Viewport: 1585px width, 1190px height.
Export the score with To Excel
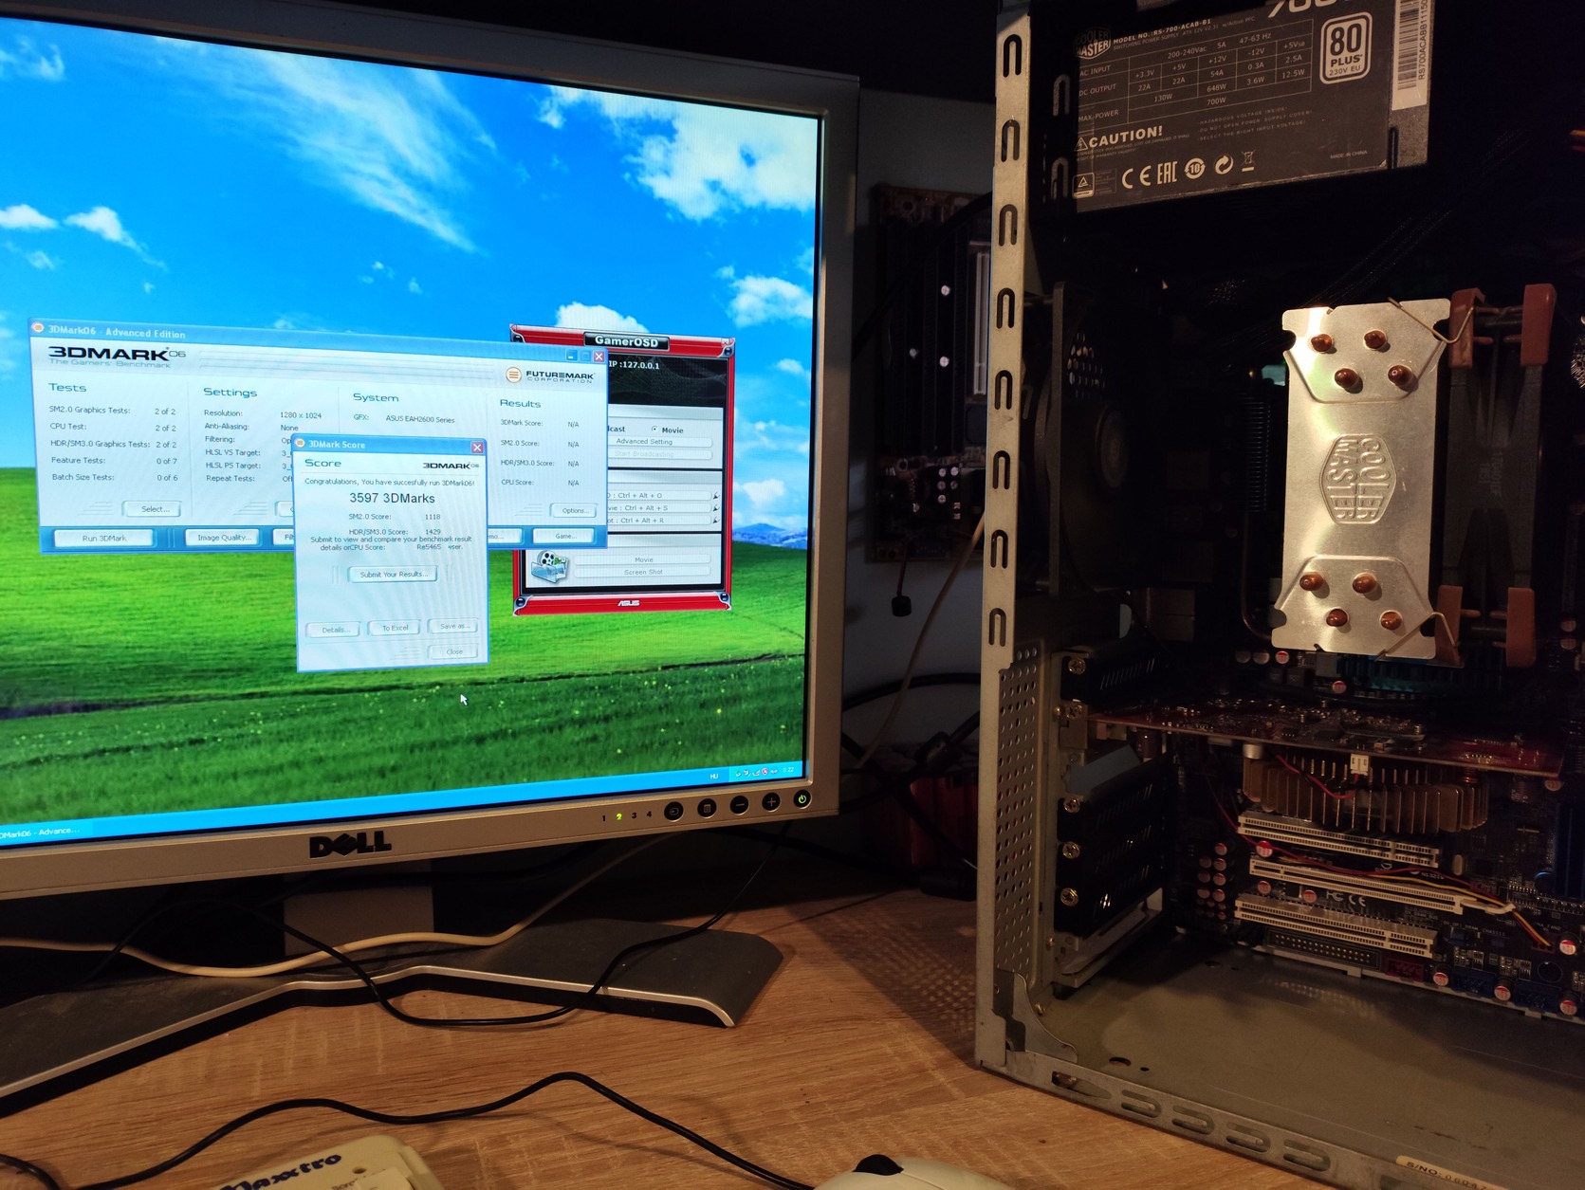click(x=395, y=628)
